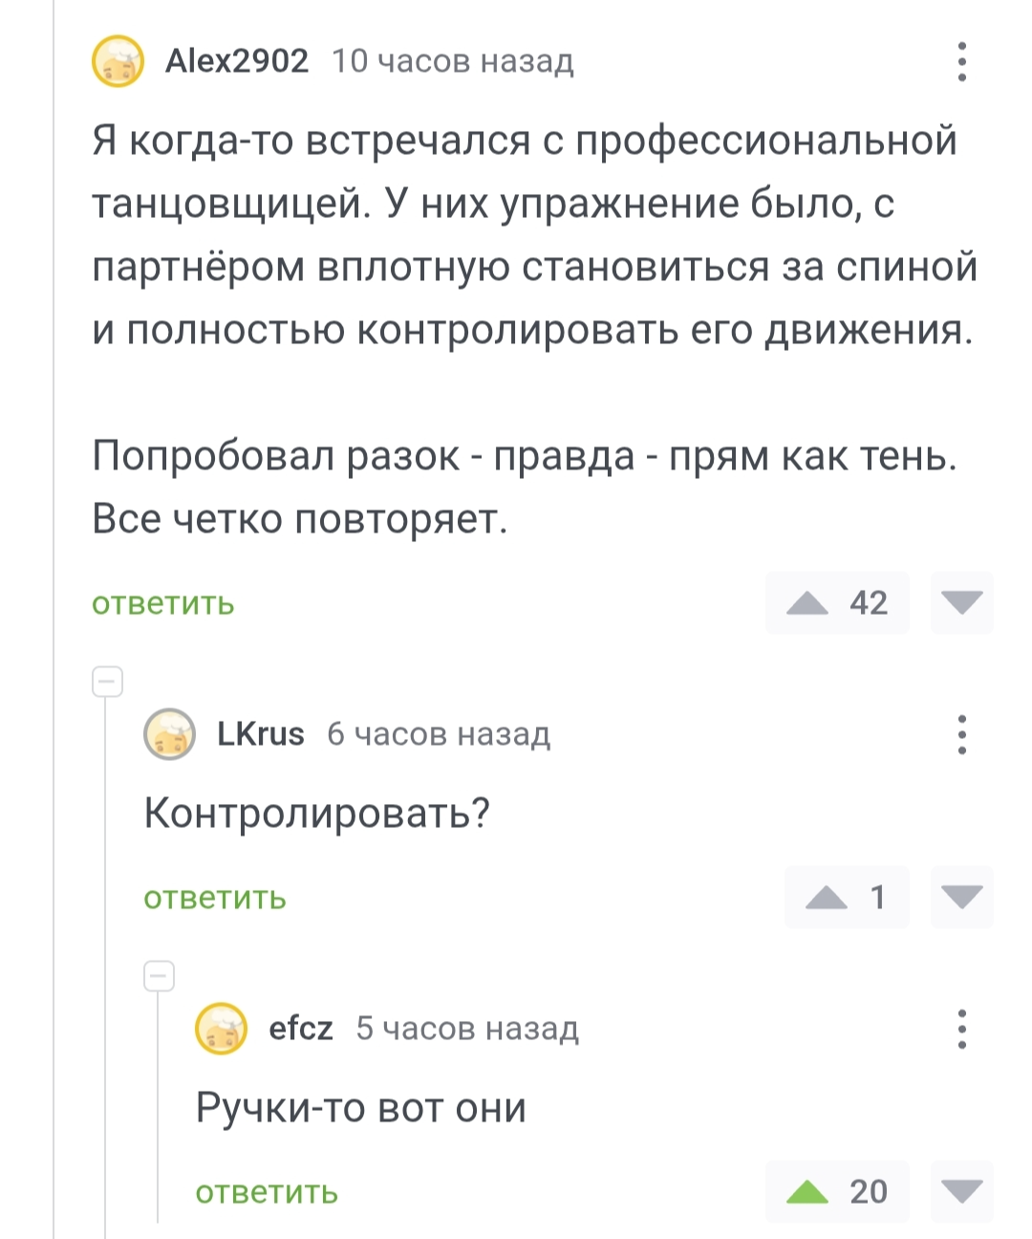This screenshot has width=1032, height=1239.
Task: Upvote Alex2902's comment with 42 rating
Action: (808, 602)
